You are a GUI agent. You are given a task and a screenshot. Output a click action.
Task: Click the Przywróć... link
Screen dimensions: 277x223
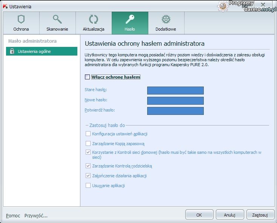36,216
